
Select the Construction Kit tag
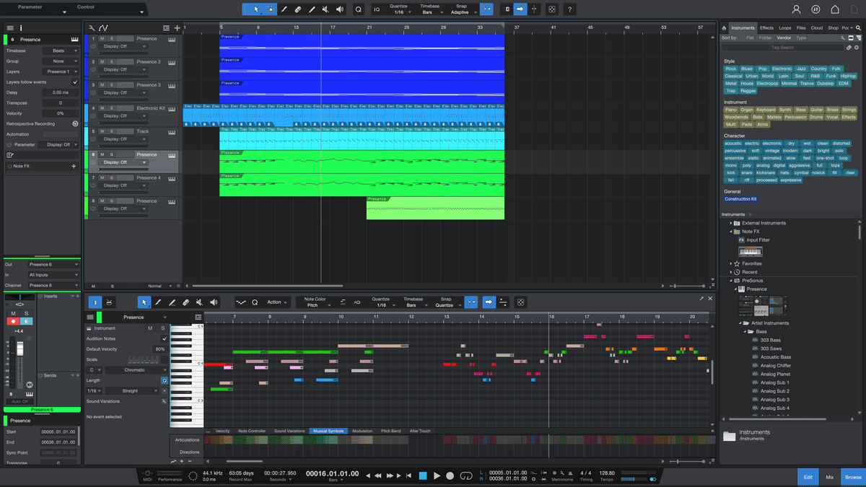(741, 199)
